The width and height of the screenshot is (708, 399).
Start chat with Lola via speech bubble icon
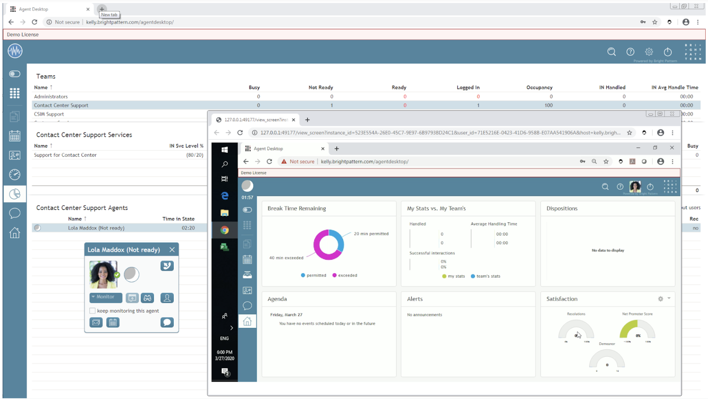(x=167, y=323)
